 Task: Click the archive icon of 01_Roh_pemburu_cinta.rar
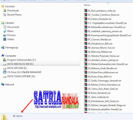(x=85, y=11)
